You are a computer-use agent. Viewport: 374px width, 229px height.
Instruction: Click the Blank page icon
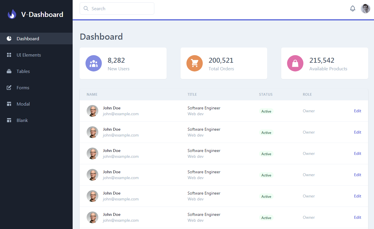[9, 120]
